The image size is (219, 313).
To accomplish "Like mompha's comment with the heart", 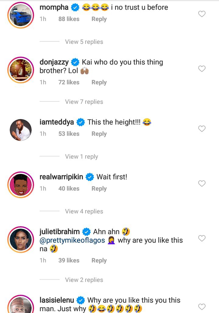I will click(x=202, y=14).
